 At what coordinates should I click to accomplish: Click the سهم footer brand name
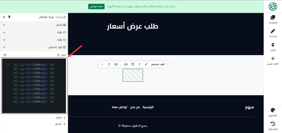pos(250,107)
